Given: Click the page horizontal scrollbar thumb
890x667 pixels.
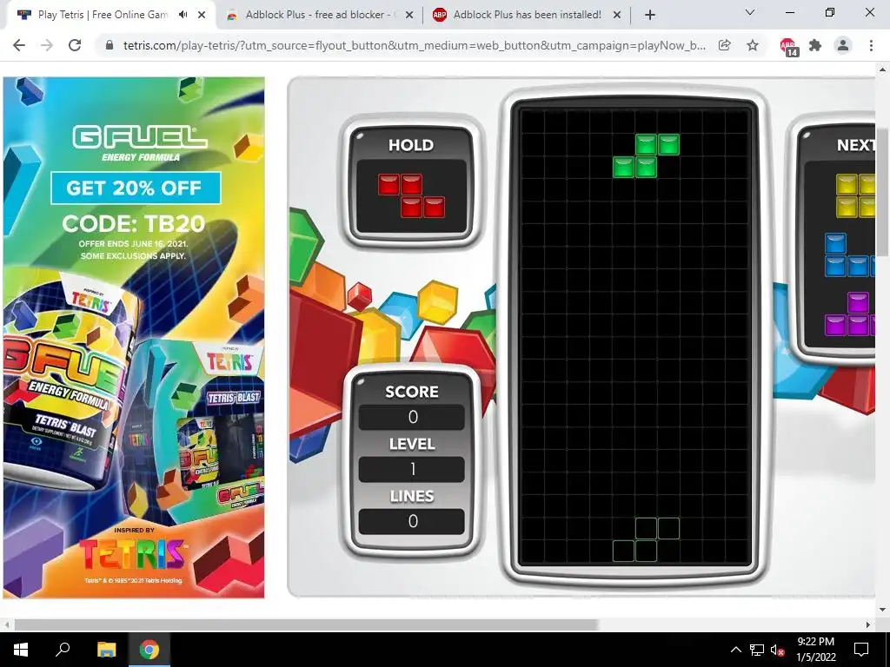Looking at the screenshot, I should coord(307,624).
